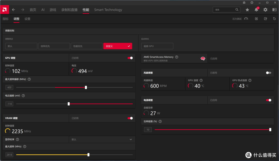
Task: Toggle the VRAM 调整 switch
Action: [x=130, y=118]
